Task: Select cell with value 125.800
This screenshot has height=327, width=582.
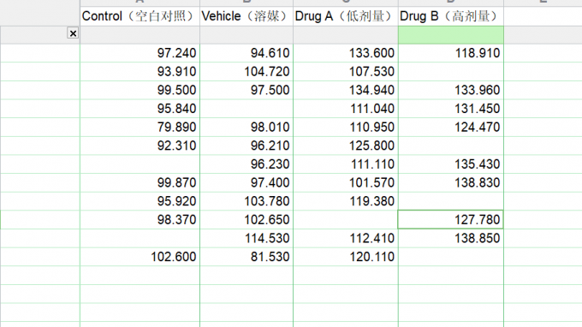Action: tap(346, 146)
